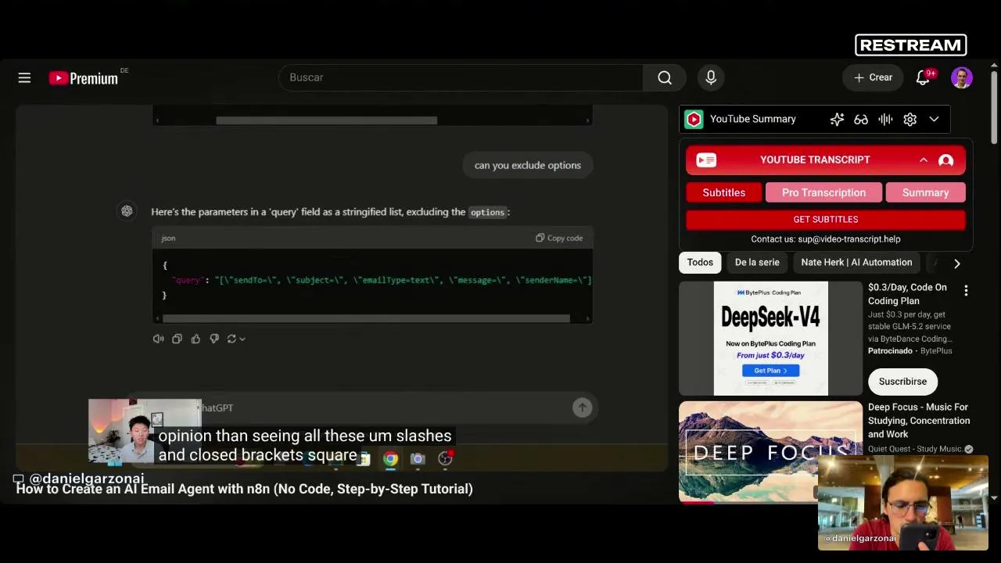Click the @danielgarzonai text above the video title
The image size is (1001, 563).
(x=87, y=478)
